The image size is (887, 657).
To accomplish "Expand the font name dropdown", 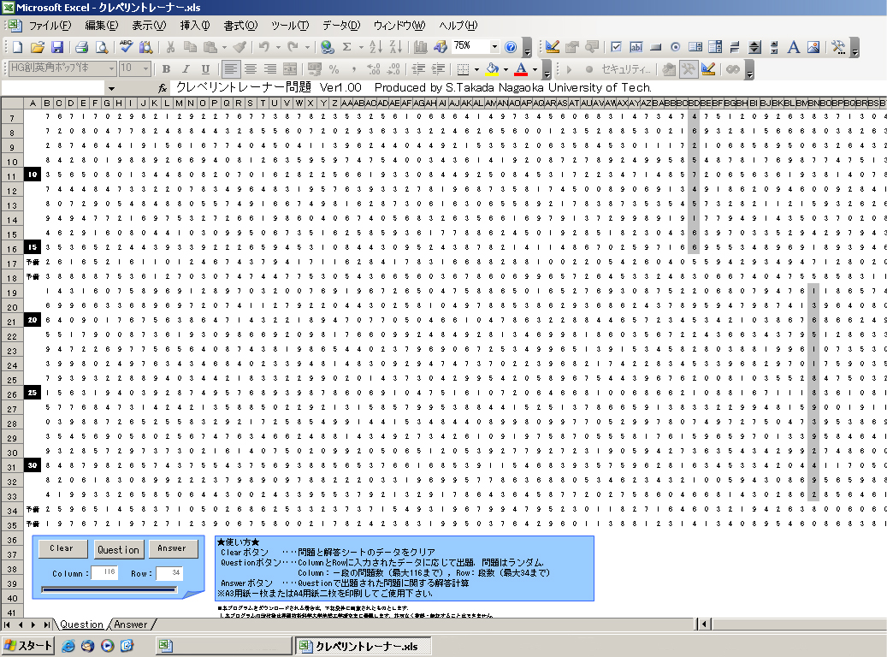I will pos(111,69).
